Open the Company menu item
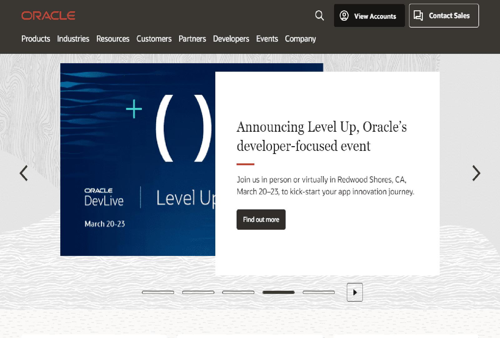 click(300, 39)
